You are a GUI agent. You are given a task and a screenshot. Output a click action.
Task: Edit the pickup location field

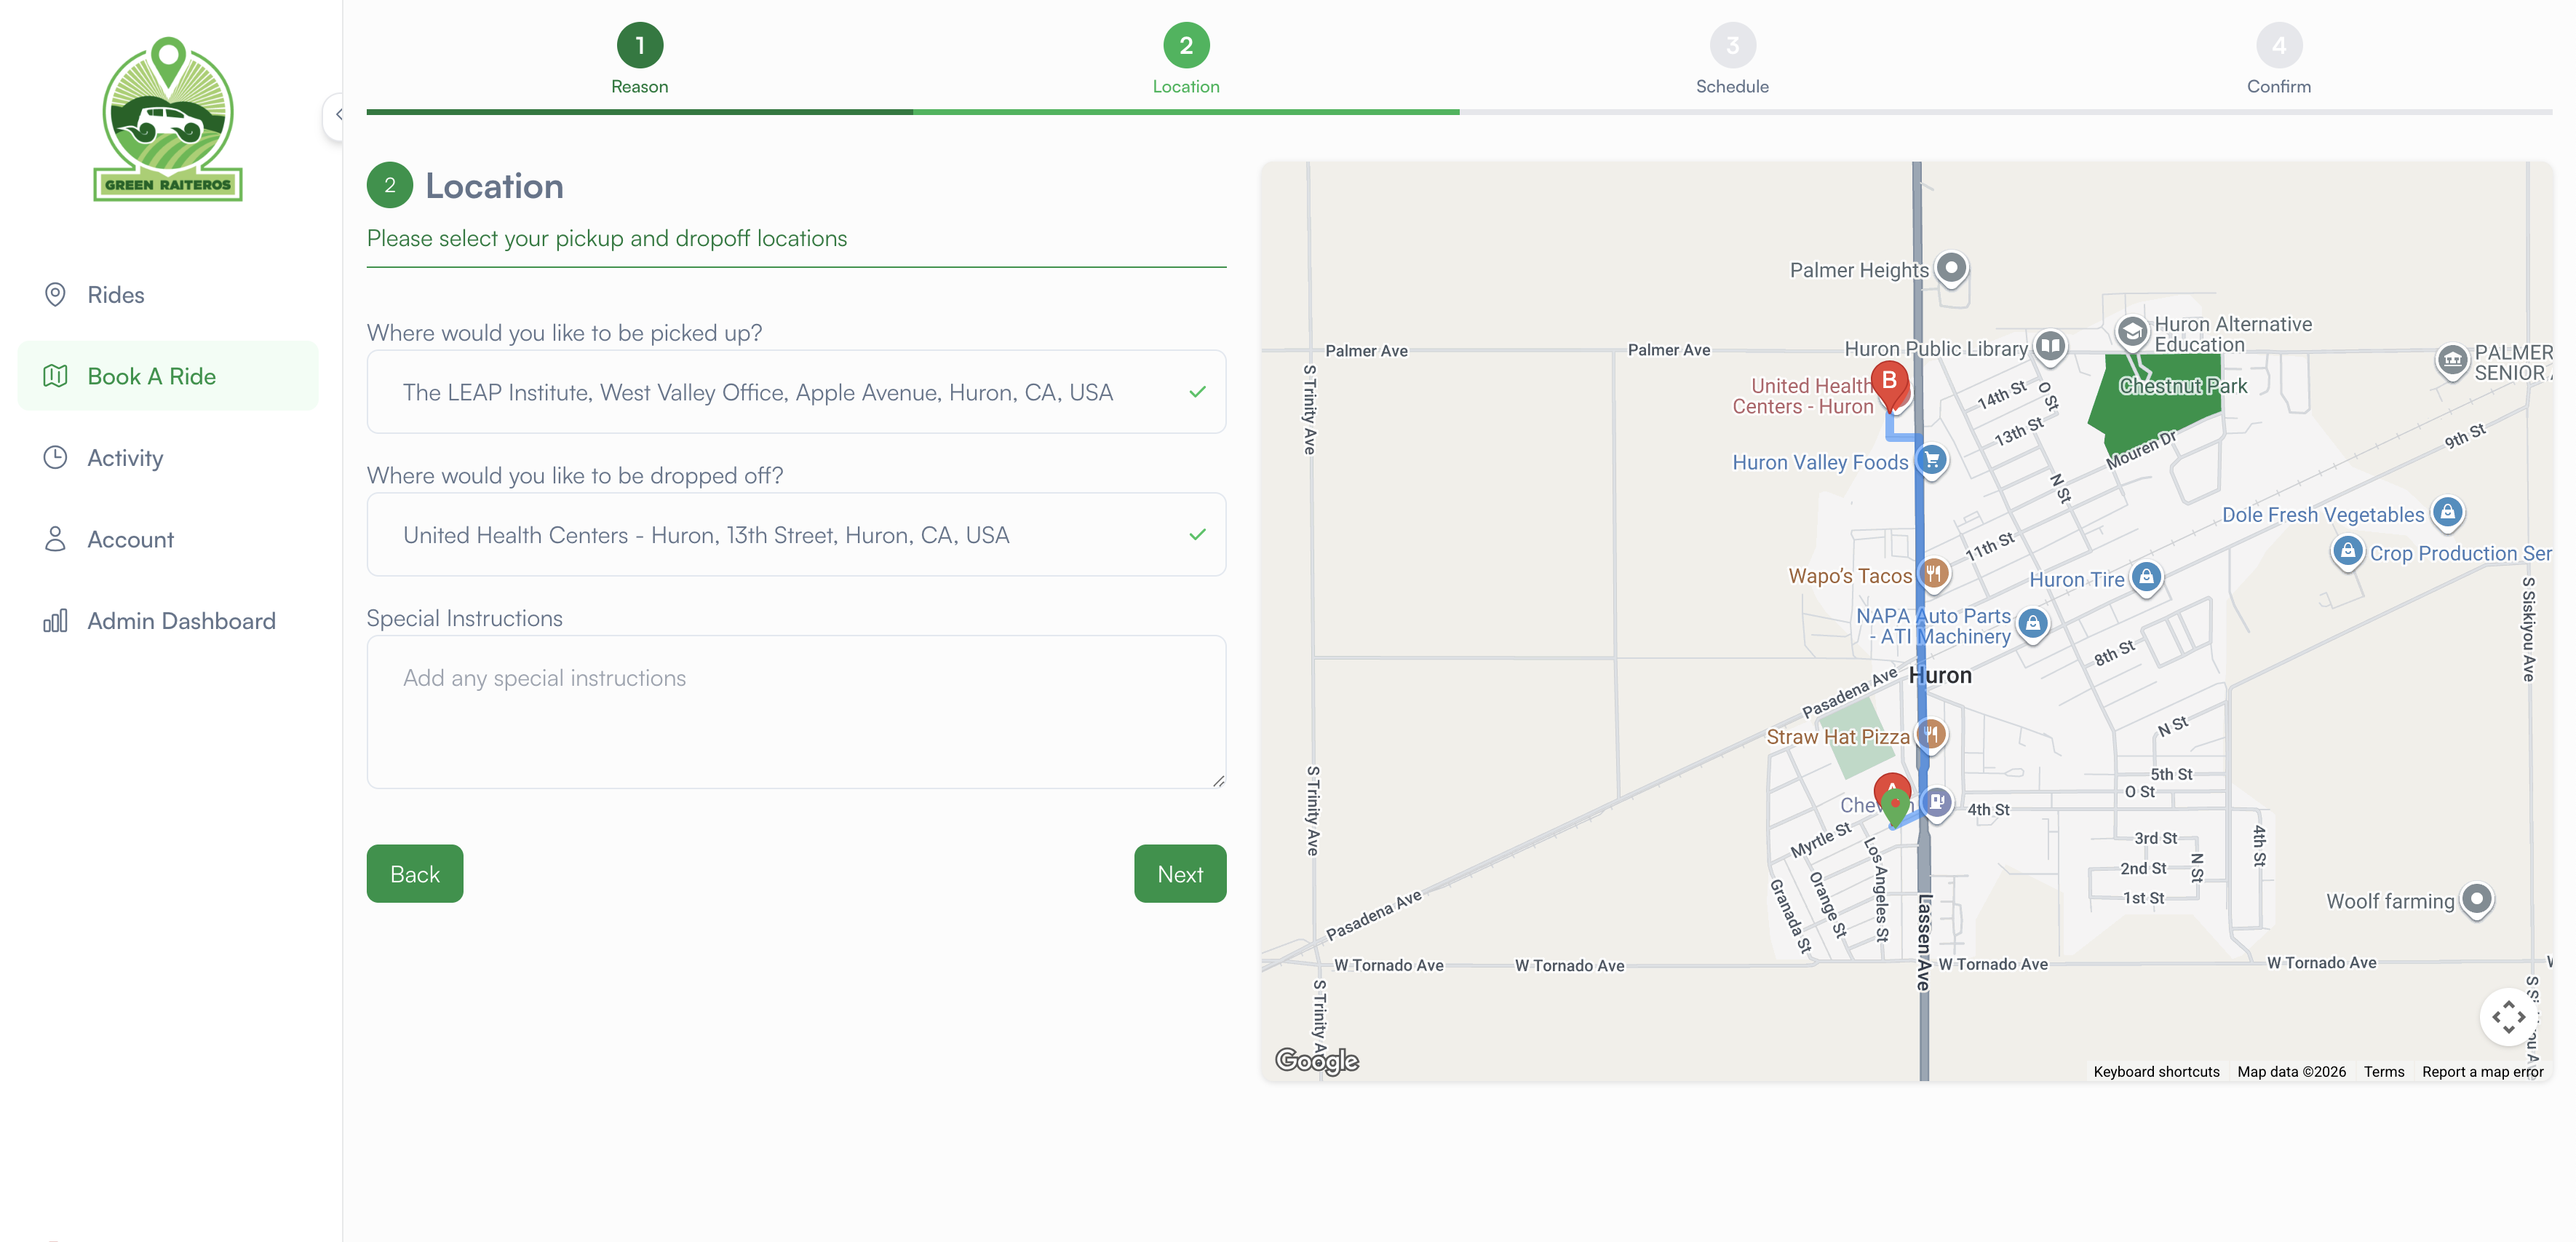(x=780, y=392)
